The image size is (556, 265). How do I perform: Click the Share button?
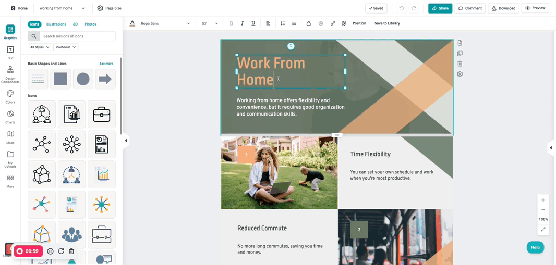click(440, 8)
